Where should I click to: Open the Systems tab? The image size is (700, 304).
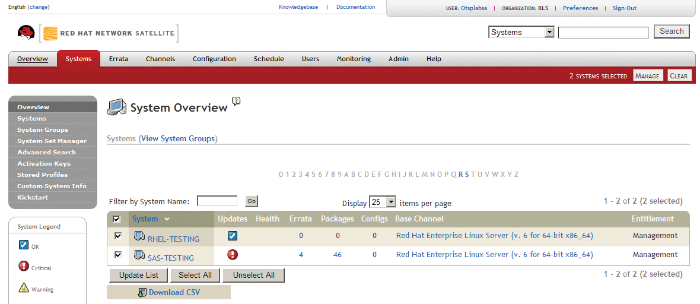[78, 59]
